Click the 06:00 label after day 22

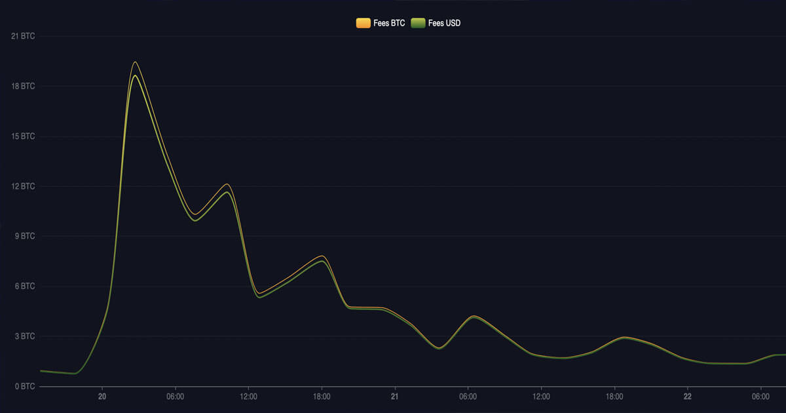[760, 397]
